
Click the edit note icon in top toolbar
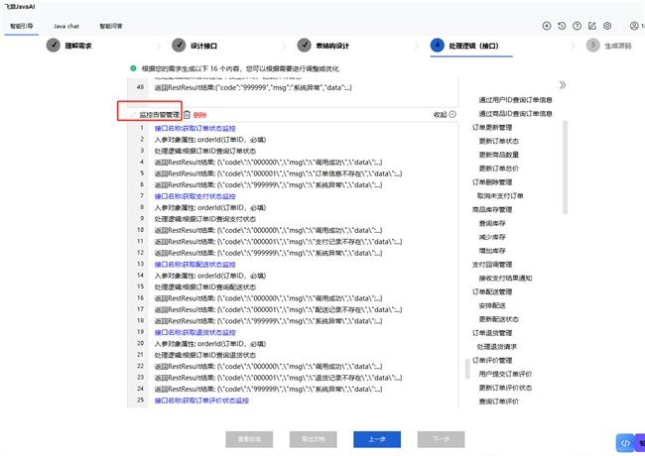592,26
